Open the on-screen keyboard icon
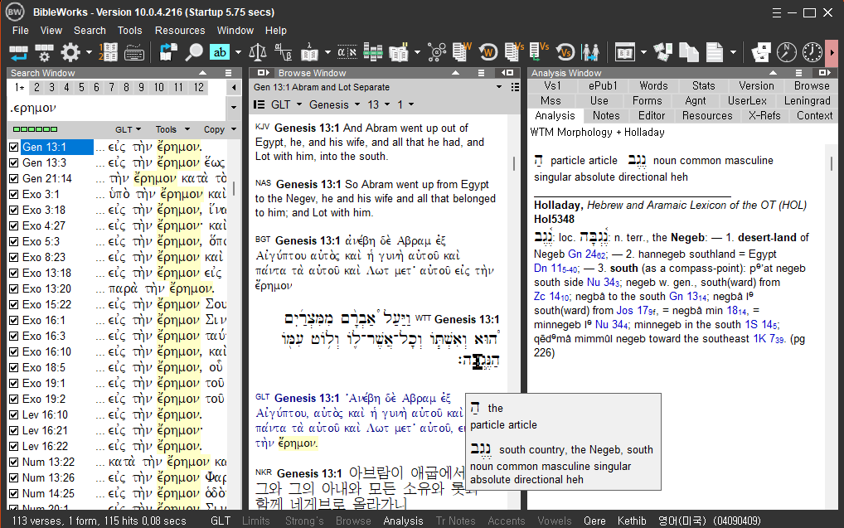Screen dimensions: 844x528 (x=134, y=52)
